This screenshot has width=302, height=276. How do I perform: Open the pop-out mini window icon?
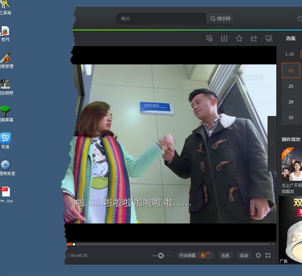[x=209, y=39]
